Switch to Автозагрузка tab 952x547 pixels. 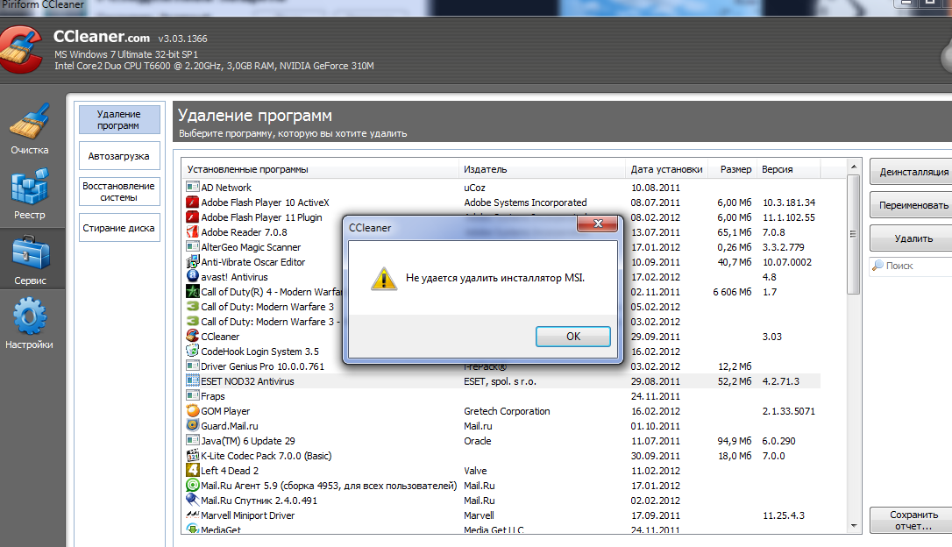point(119,156)
